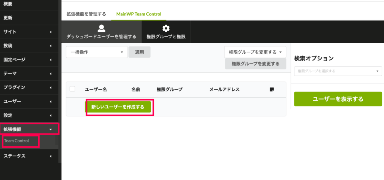This screenshot has width=384, height=180.
Task: Expand the 投稿 sidebar menu arrow
Action: click(x=51, y=46)
